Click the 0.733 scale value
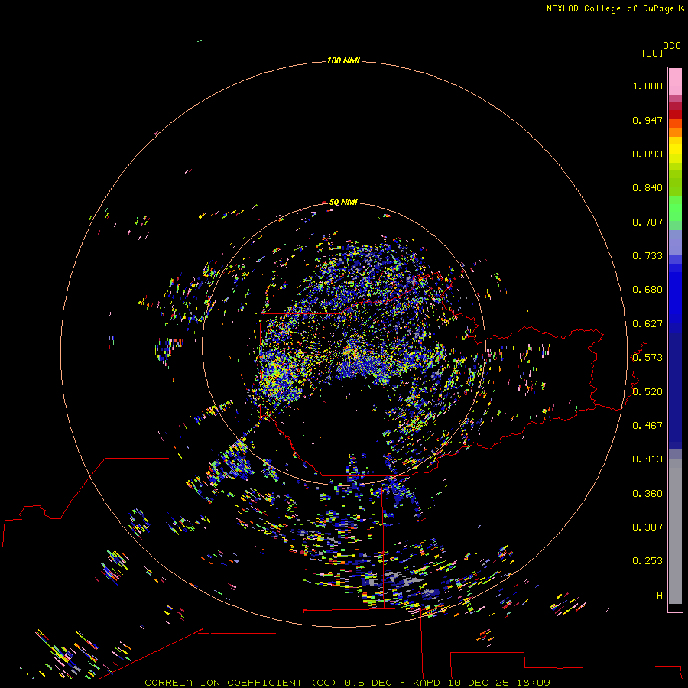This screenshot has width=688, height=688. point(647,256)
